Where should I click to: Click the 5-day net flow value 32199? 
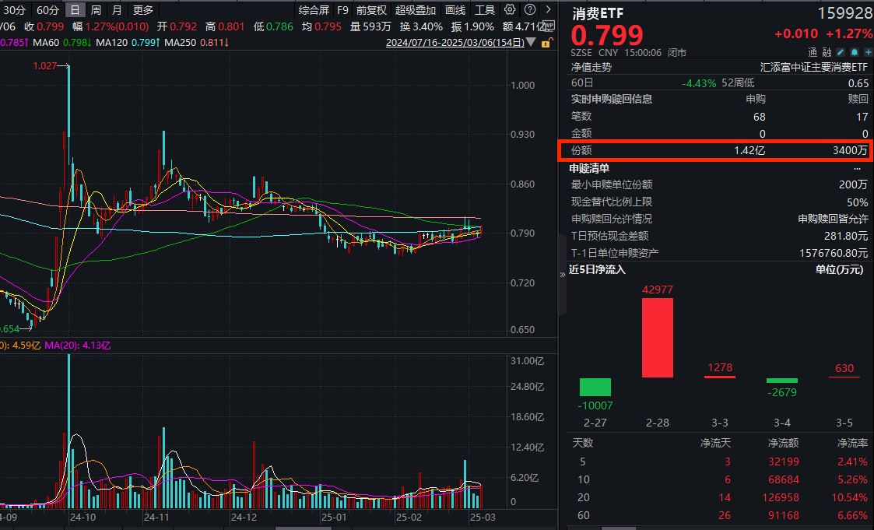(x=784, y=462)
